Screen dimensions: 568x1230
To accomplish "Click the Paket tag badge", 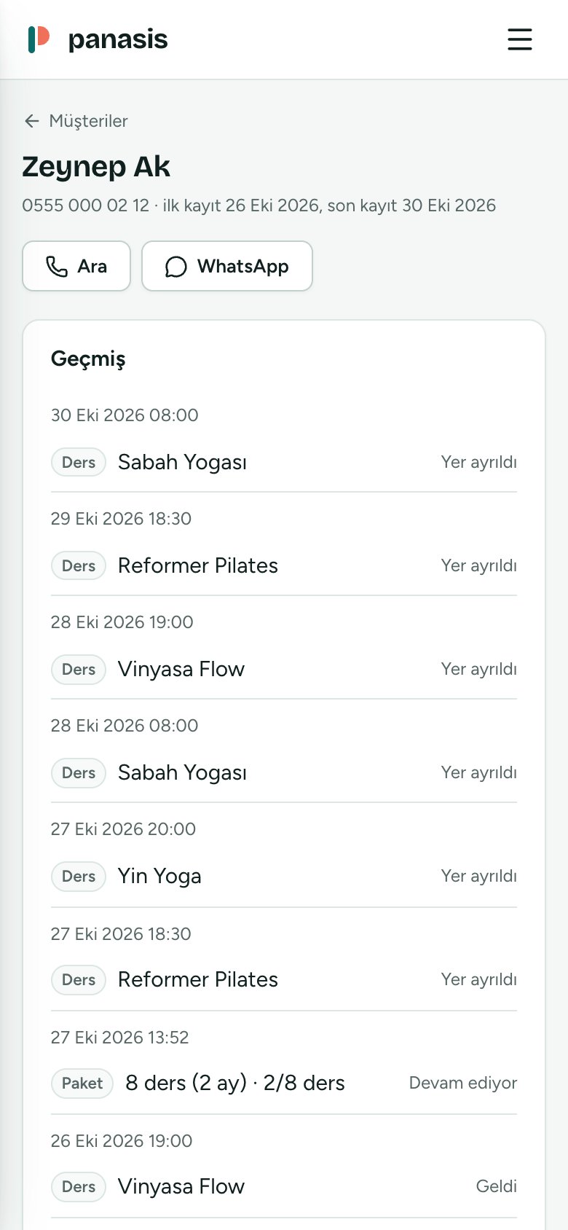I will [x=82, y=1083].
